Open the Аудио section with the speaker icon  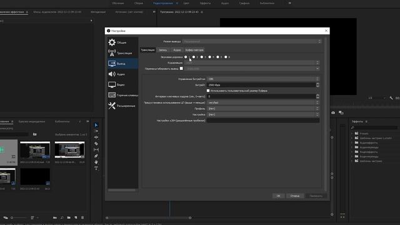pyautogui.click(x=122, y=74)
